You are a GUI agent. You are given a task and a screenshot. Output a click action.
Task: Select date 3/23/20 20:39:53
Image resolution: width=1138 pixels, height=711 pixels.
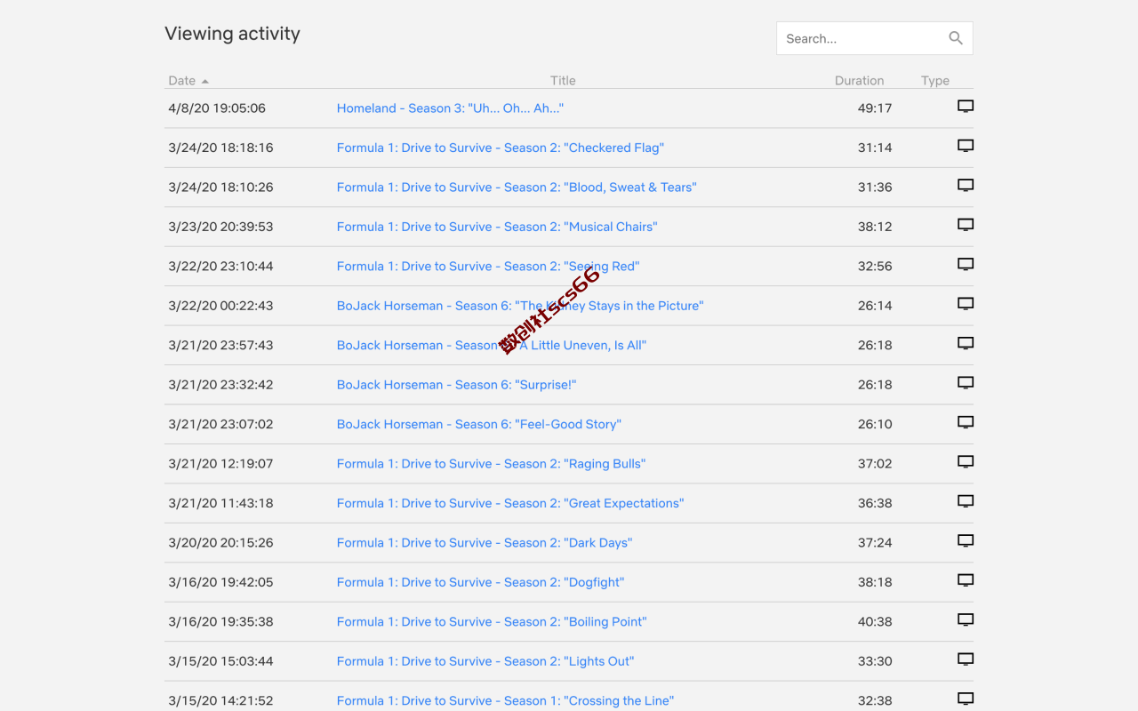pos(220,227)
